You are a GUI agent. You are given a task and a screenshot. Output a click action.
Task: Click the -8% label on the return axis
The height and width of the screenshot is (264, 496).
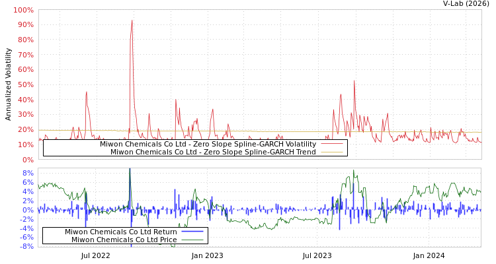[x=26, y=246]
